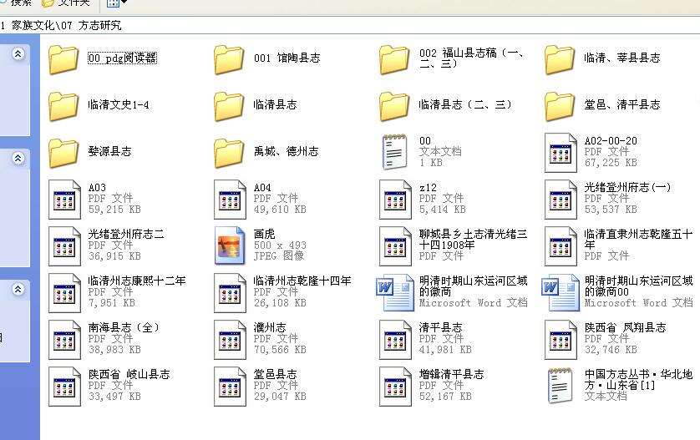Click the file name 堂邑县志
This screenshot has width=700, height=440.
275,374
